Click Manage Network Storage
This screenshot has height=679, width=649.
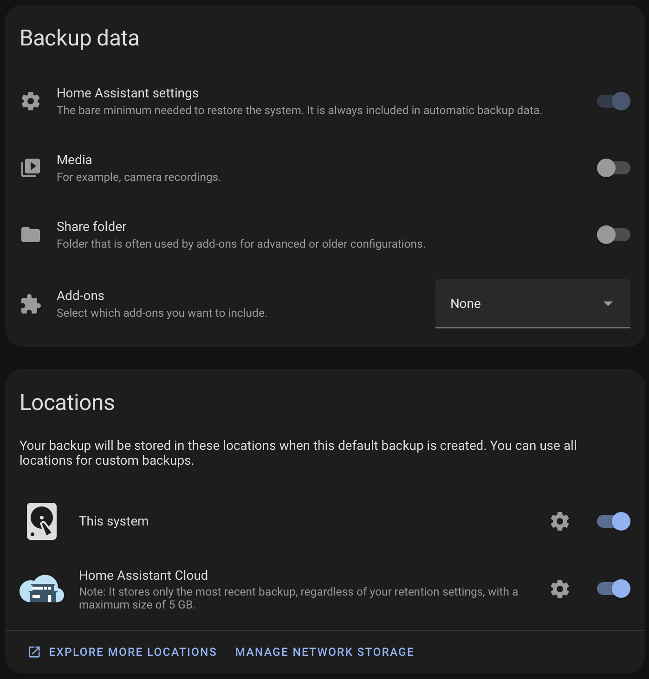(x=324, y=651)
